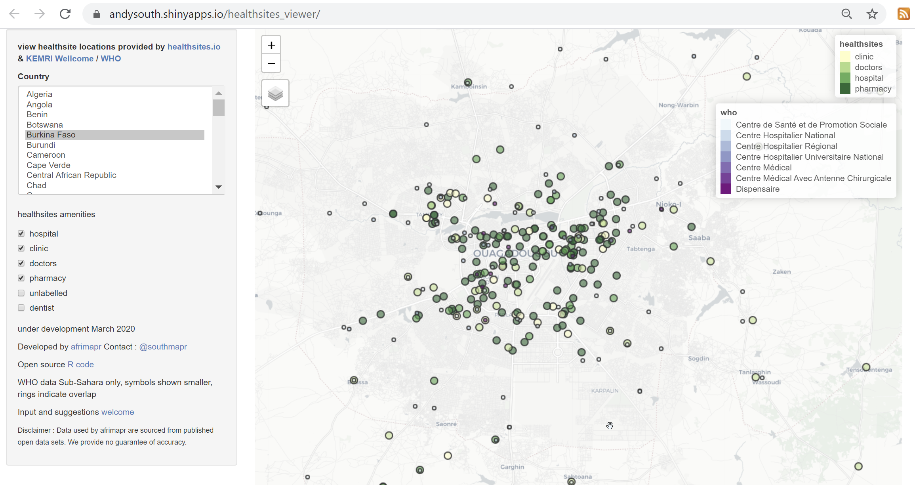This screenshot has height=485, width=915.
Task: Zoom in on the map
Action: click(x=271, y=45)
